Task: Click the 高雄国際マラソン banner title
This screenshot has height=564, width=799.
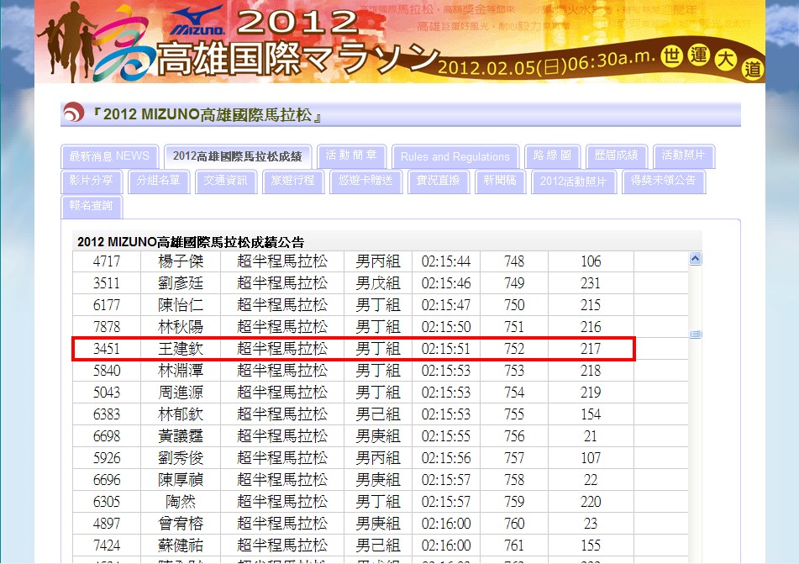Action: point(297,61)
